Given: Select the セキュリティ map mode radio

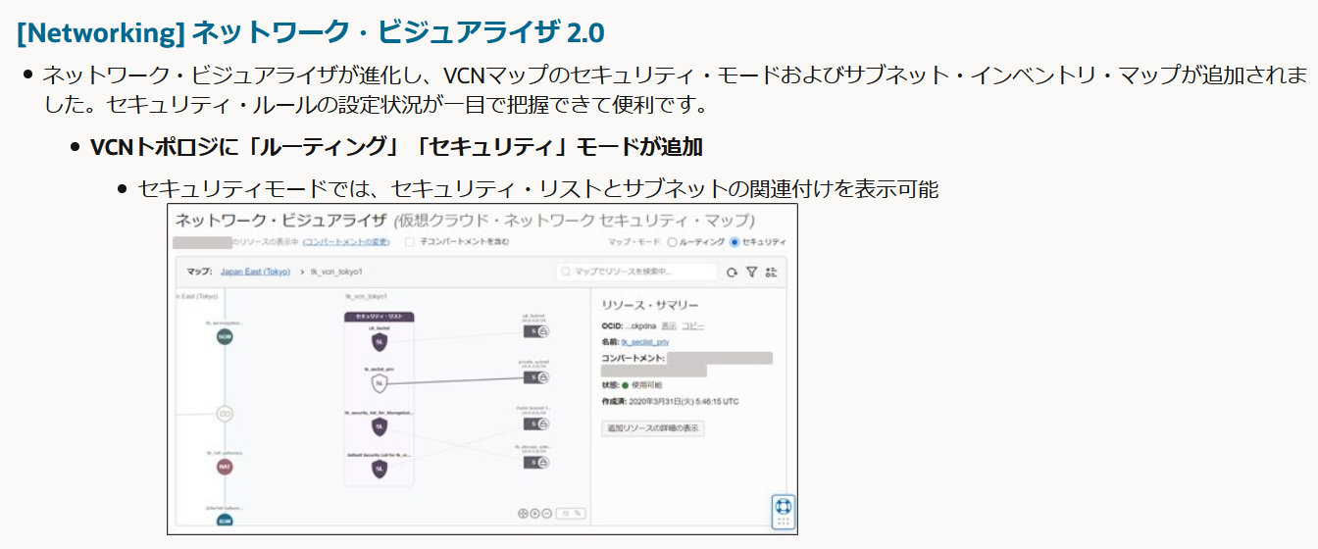Looking at the screenshot, I should tap(735, 242).
